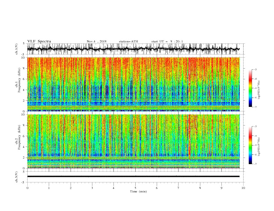Viewport: 274px width, 211px height.
Task: Select the "start UT = 8 :20: 1" text
Action: pyautogui.click(x=167, y=41)
